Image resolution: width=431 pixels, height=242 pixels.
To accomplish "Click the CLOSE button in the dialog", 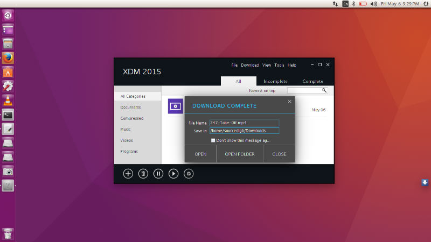I will coord(279,154).
